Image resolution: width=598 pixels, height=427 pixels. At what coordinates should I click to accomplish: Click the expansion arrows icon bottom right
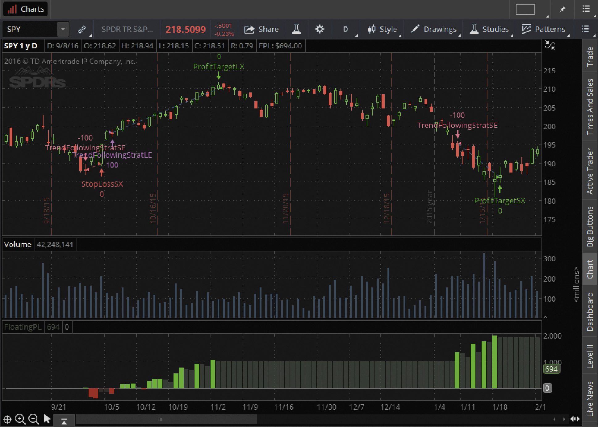pos(575,419)
